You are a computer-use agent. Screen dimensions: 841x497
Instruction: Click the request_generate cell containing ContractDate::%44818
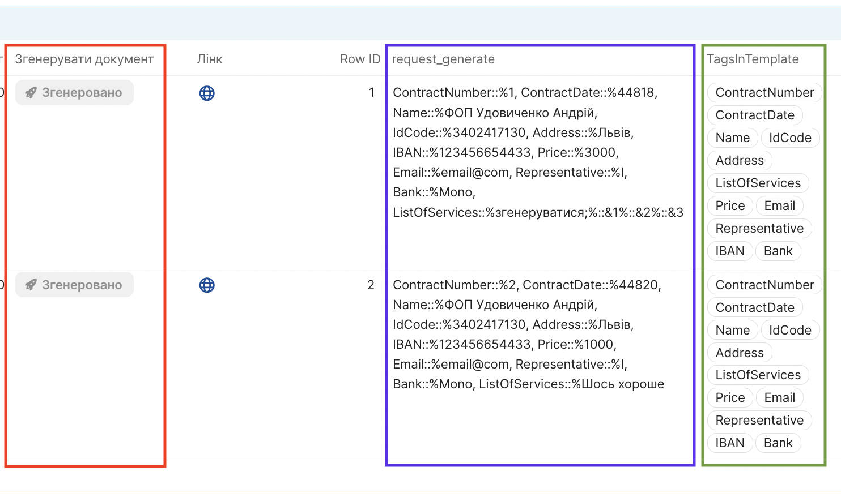pos(538,153)
